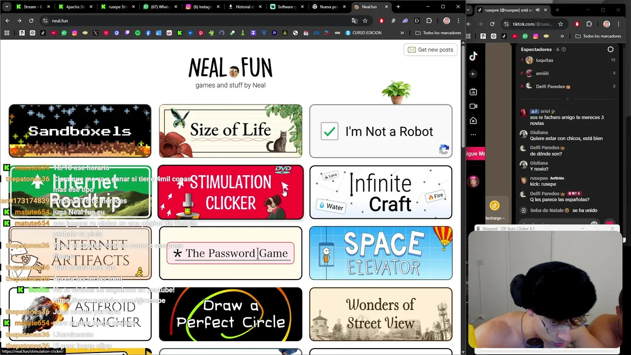The width and height of the screenshot is (631, 355).
Task: Switch to the 4pachis Stream tab
Action: (75, 7)
